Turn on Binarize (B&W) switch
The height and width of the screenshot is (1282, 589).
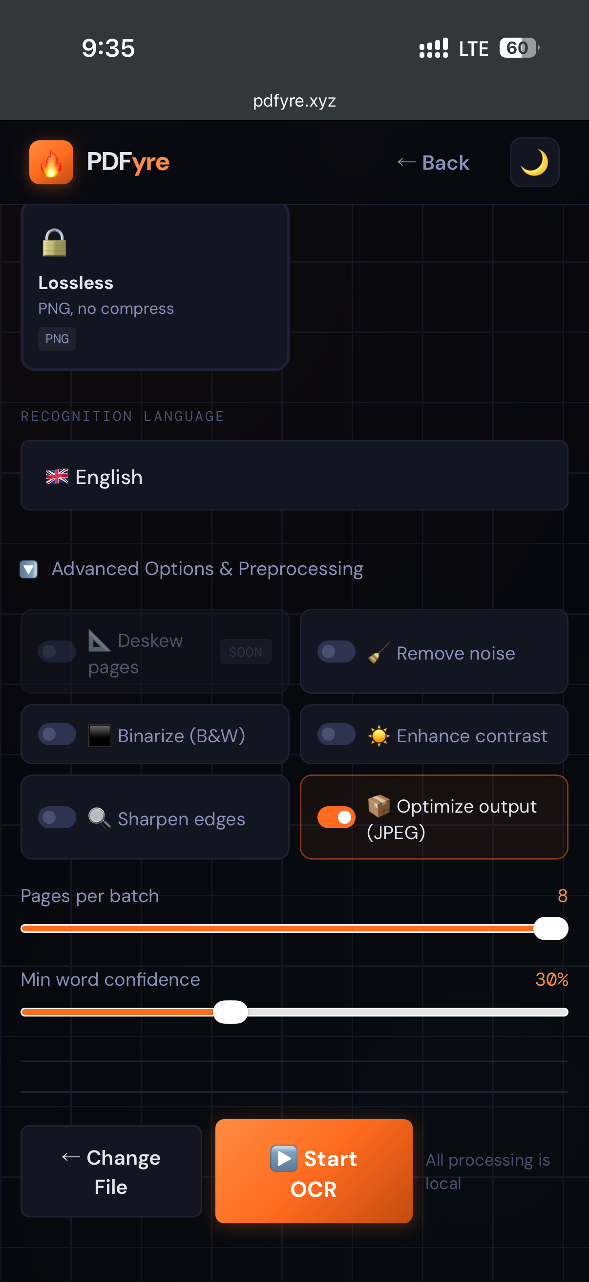point(57,734)
